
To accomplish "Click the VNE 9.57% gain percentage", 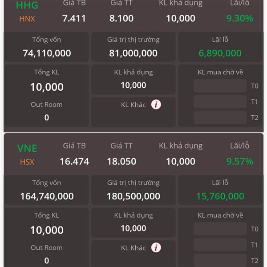I will pos(239,162).
